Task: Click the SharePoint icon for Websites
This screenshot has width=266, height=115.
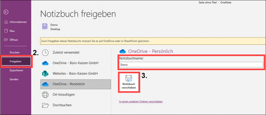Action: tap(45, 74)
